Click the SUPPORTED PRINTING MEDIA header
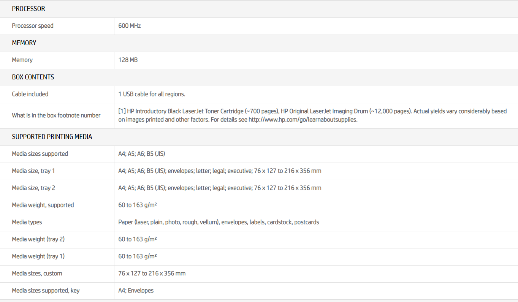This screenshot has height=302, width=518. click(x=52, y=137)
